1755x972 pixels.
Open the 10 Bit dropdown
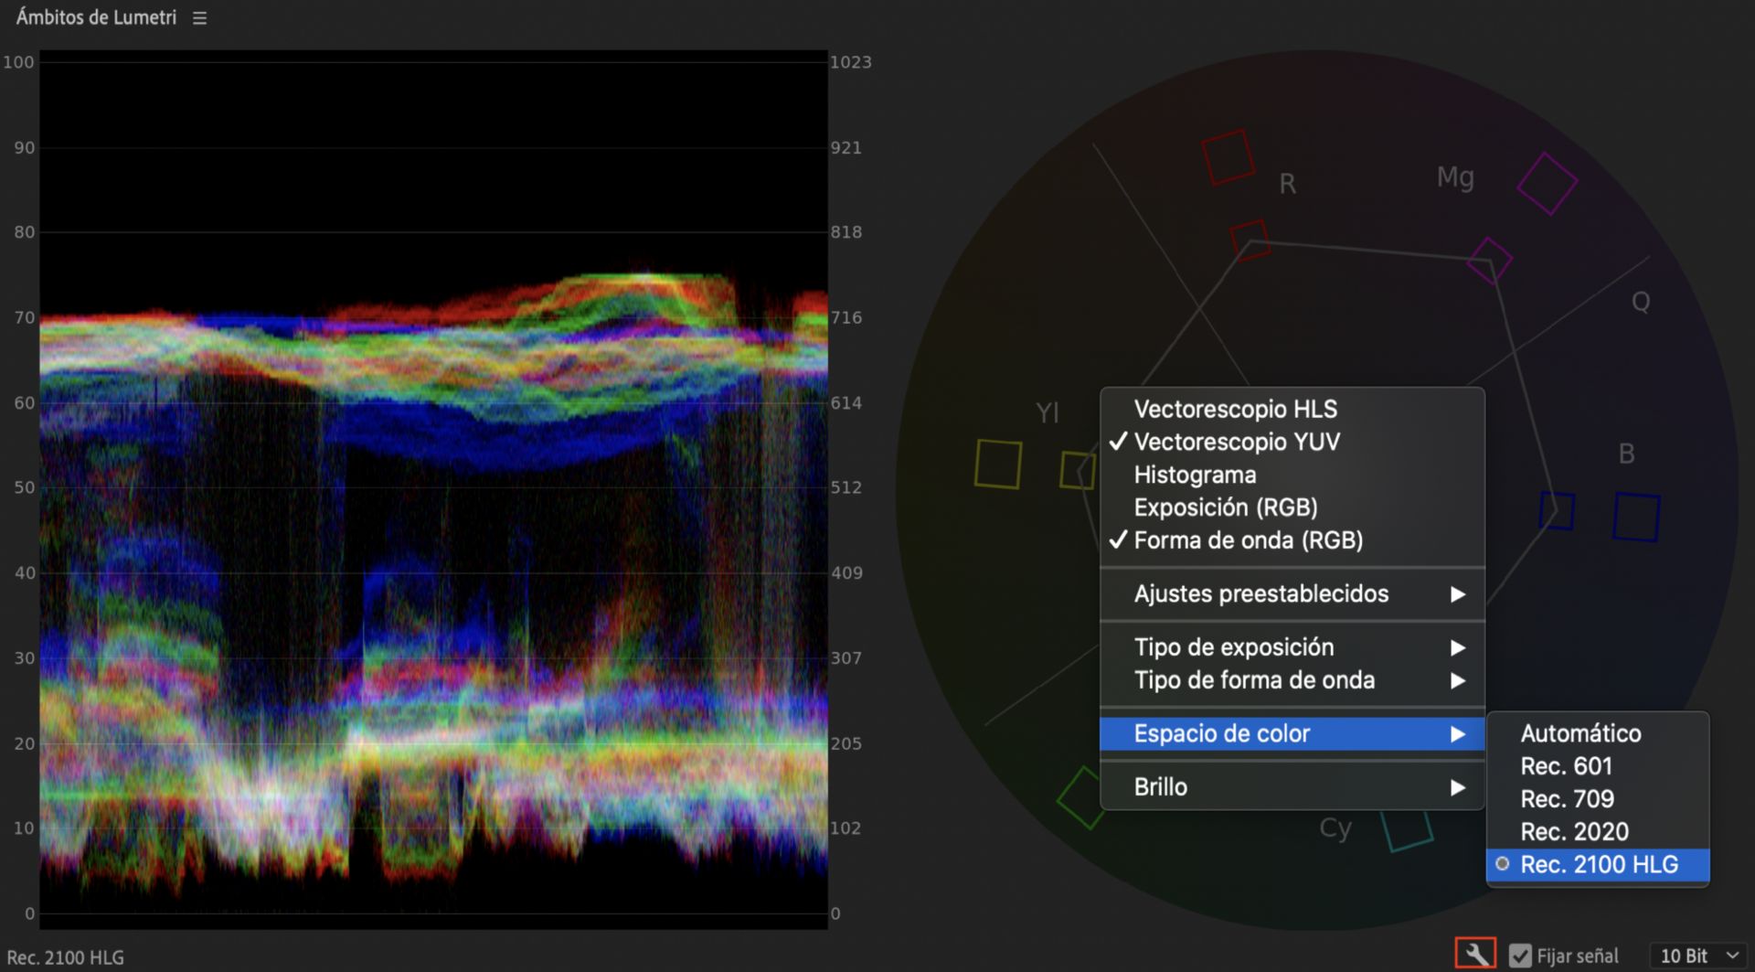click(x=1693, y=954)
